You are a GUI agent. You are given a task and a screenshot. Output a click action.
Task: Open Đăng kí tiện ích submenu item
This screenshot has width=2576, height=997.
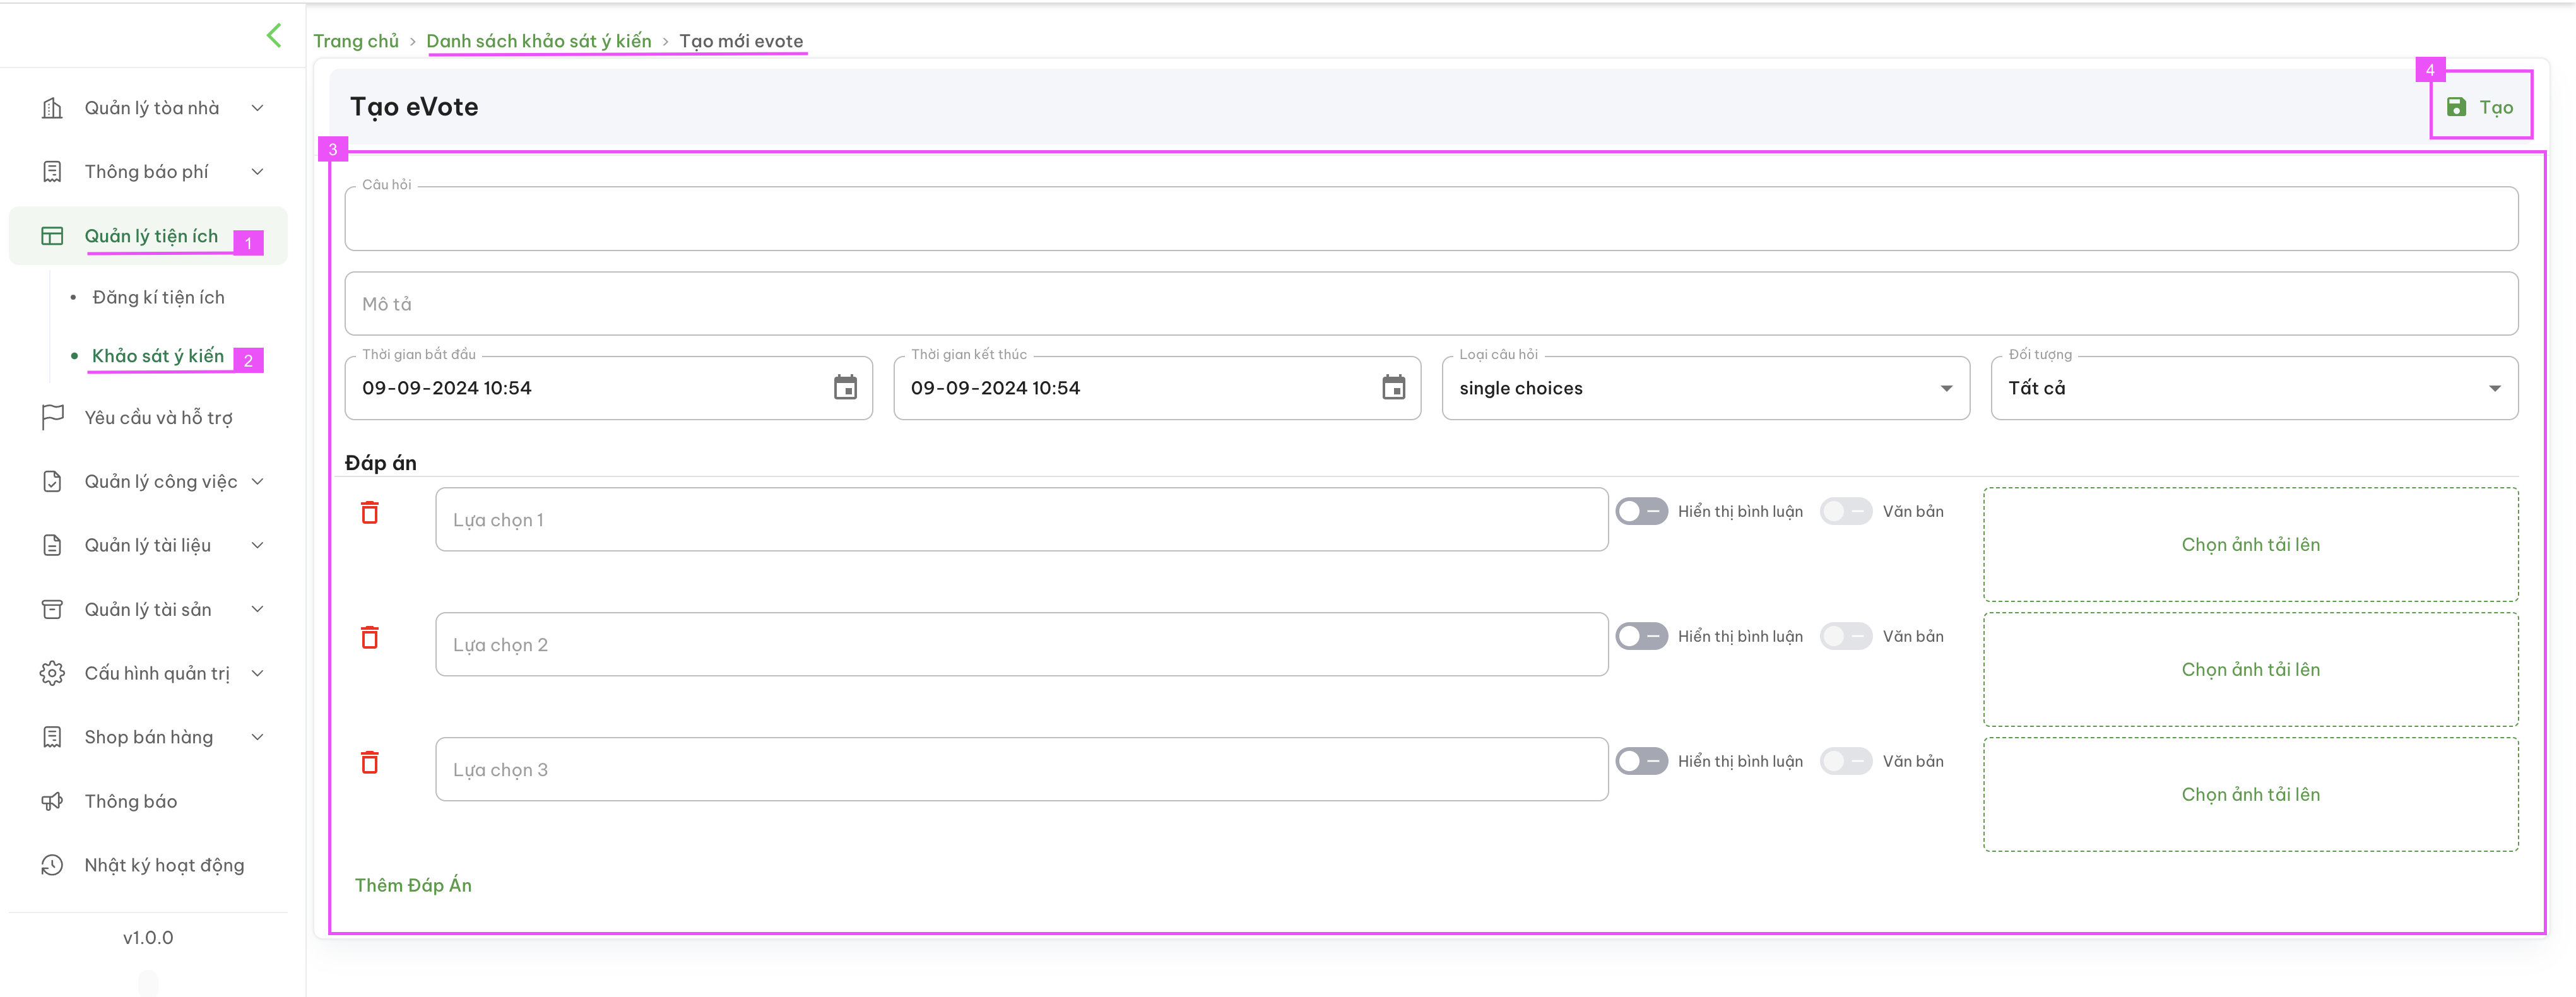(x=158, y=297)
